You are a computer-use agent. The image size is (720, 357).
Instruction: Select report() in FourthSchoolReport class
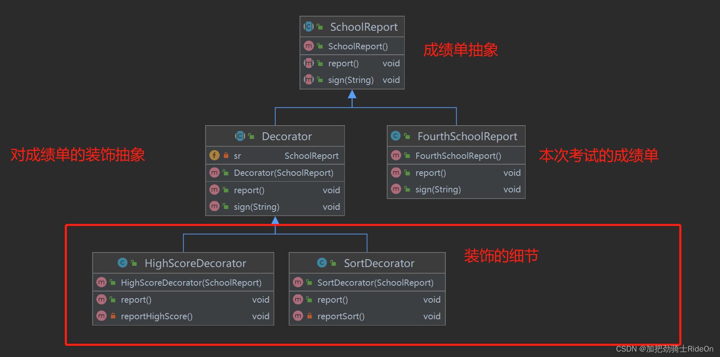point(456,172)
